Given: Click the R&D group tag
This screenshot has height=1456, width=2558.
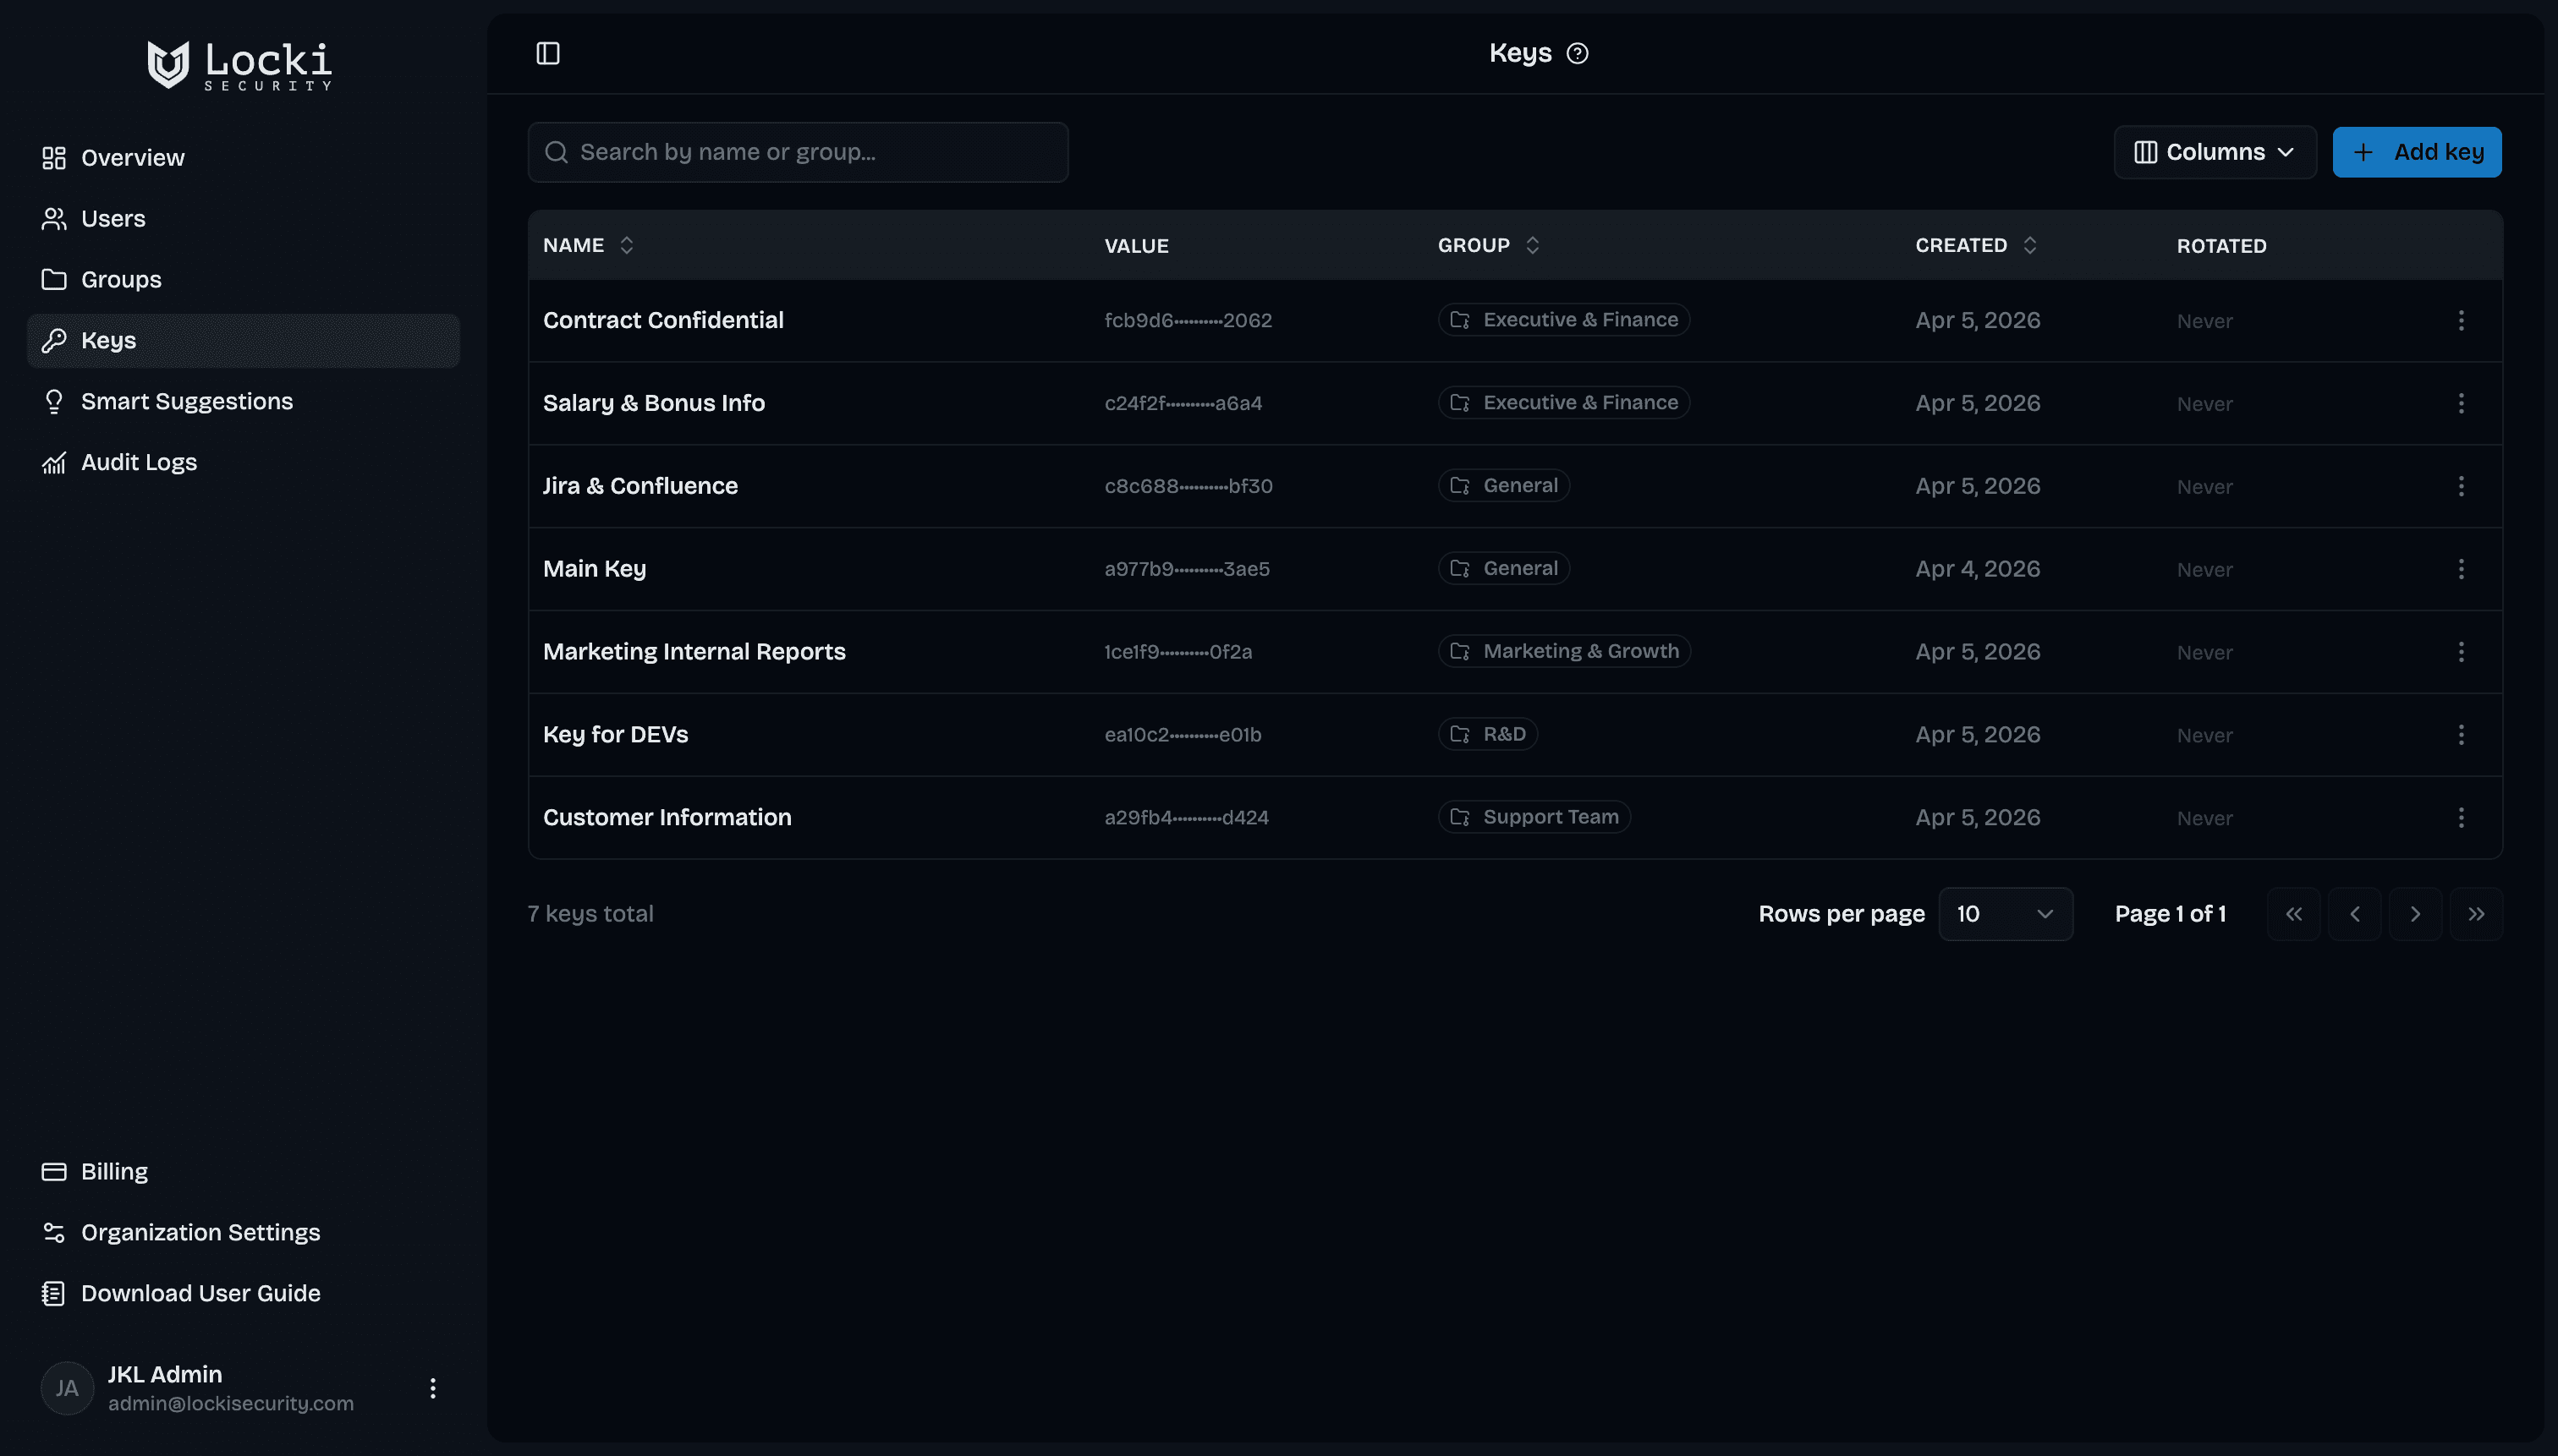Looking at the screenshot, I should click(1486, 734).
